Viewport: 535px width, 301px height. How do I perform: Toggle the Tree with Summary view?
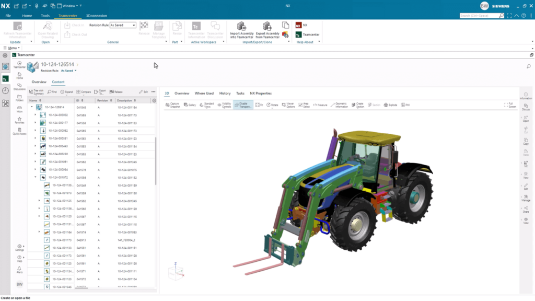pyautogui.click(x=38, y=91)
